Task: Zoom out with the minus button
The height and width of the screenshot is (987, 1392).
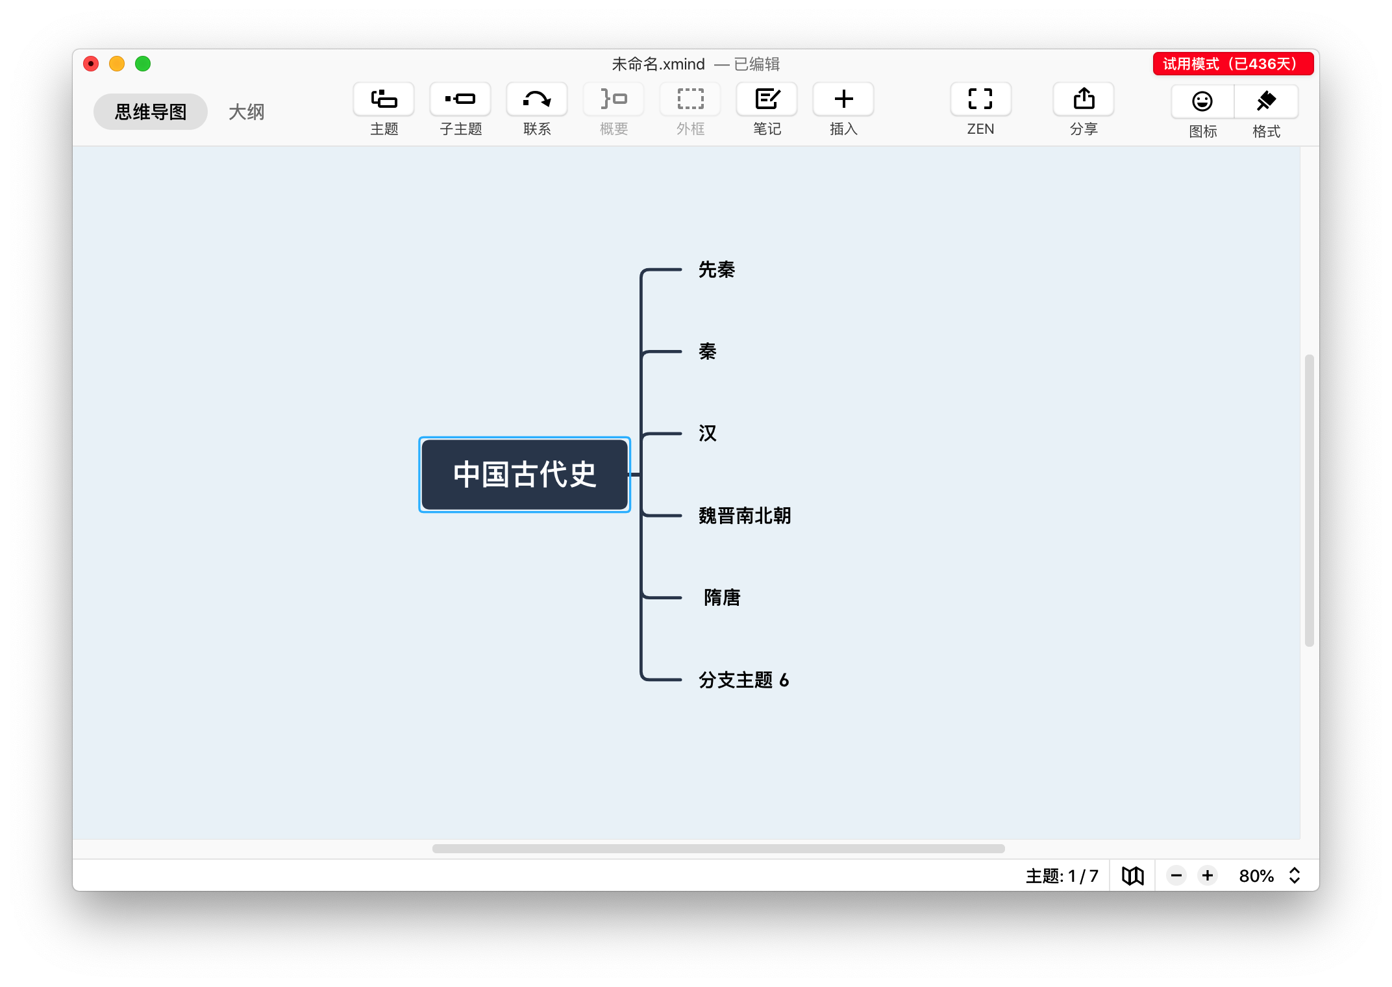Action: (1176, 876)
